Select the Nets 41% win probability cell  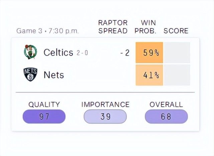coord(149,75)
